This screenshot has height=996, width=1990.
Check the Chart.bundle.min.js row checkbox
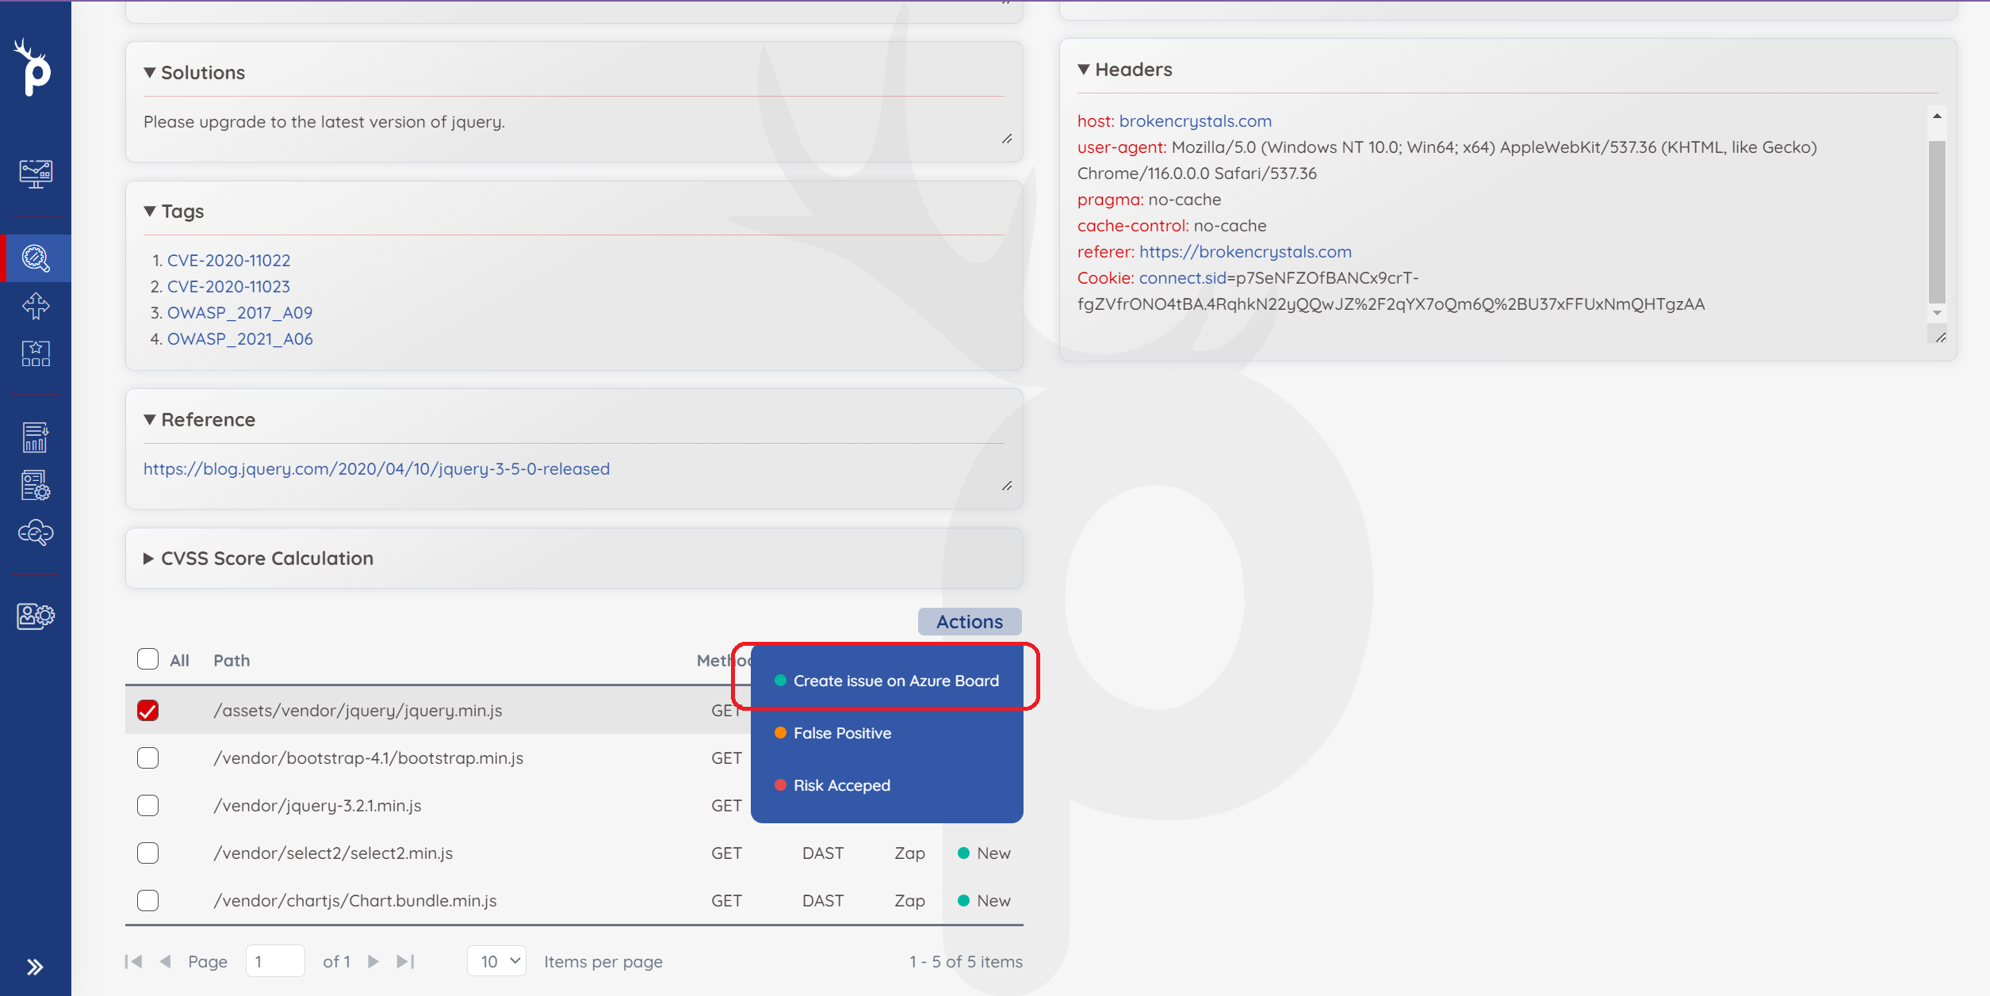[147, 900]
